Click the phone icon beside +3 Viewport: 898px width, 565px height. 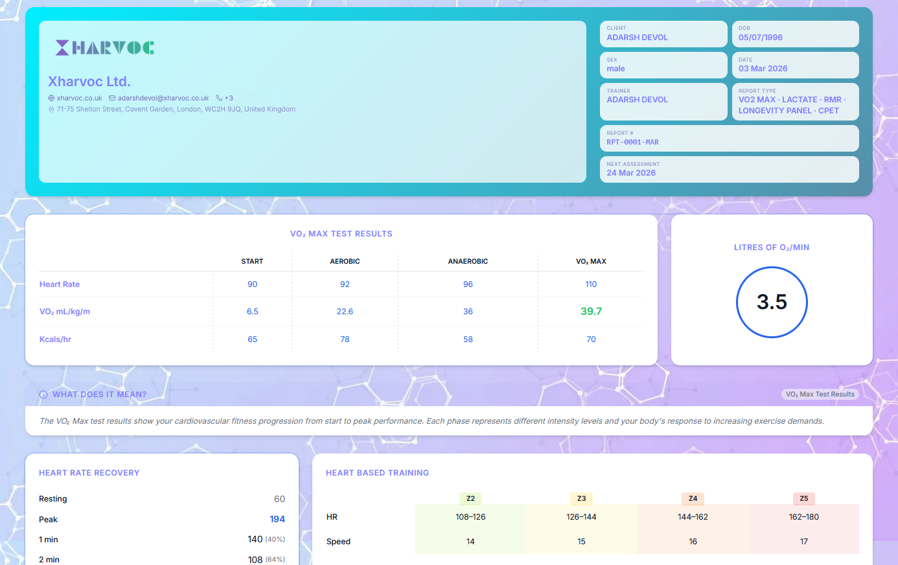(218, 98)
